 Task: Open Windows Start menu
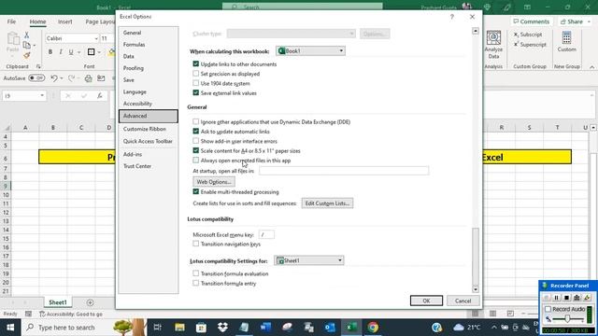pyautogui.click(x=10, y=328)
